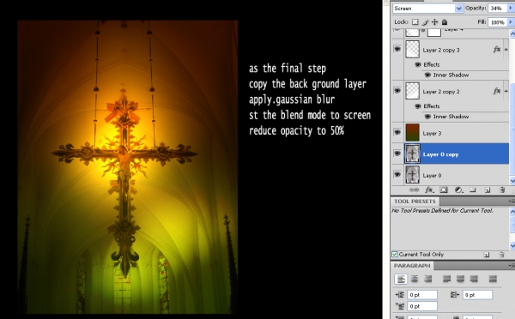Click Link Layers icon
This screenshot has height=319, width=515.
414,190
